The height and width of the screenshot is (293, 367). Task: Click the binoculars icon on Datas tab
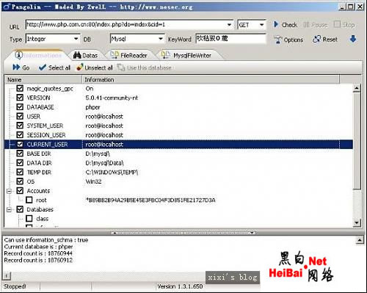[x=77, y=55]
